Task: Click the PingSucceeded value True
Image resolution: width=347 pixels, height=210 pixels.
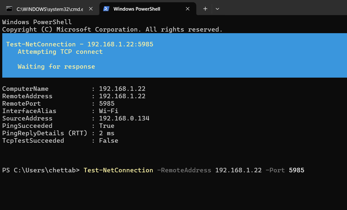Action: [x=107, y=126]
